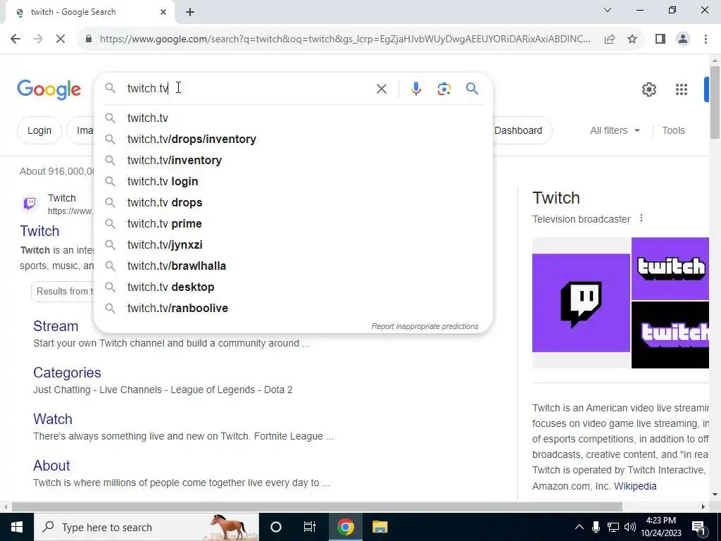The height and width of the screenshot is (541, 721).
Task: Click the Google logo
Action: click(49, 89)
